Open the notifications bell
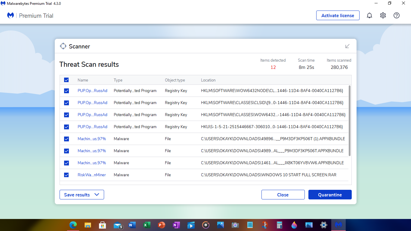411x231 pixels. (x=369, y=16)
